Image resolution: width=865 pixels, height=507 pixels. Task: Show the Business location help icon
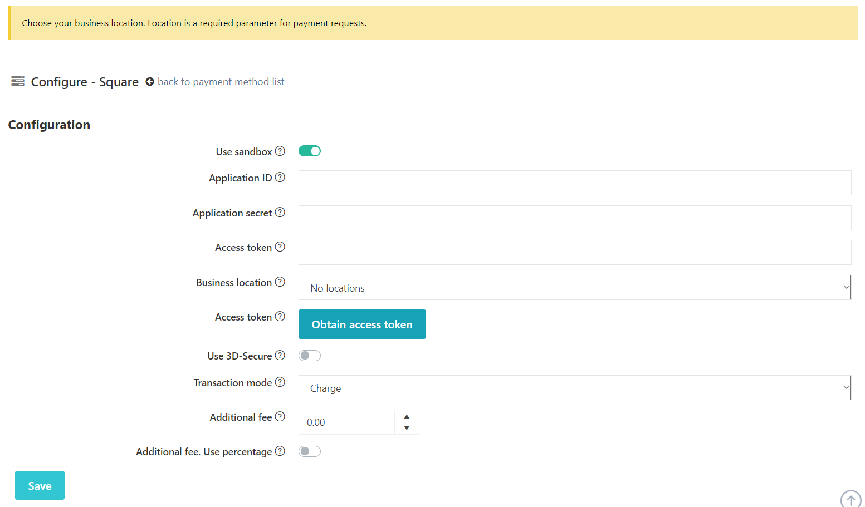pyautogui.click(x=280, y=282)
